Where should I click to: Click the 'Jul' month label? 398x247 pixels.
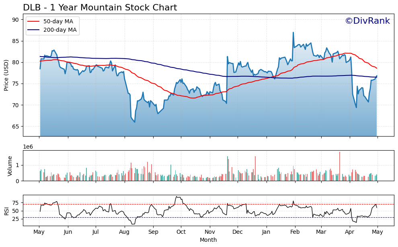[95, 232]
